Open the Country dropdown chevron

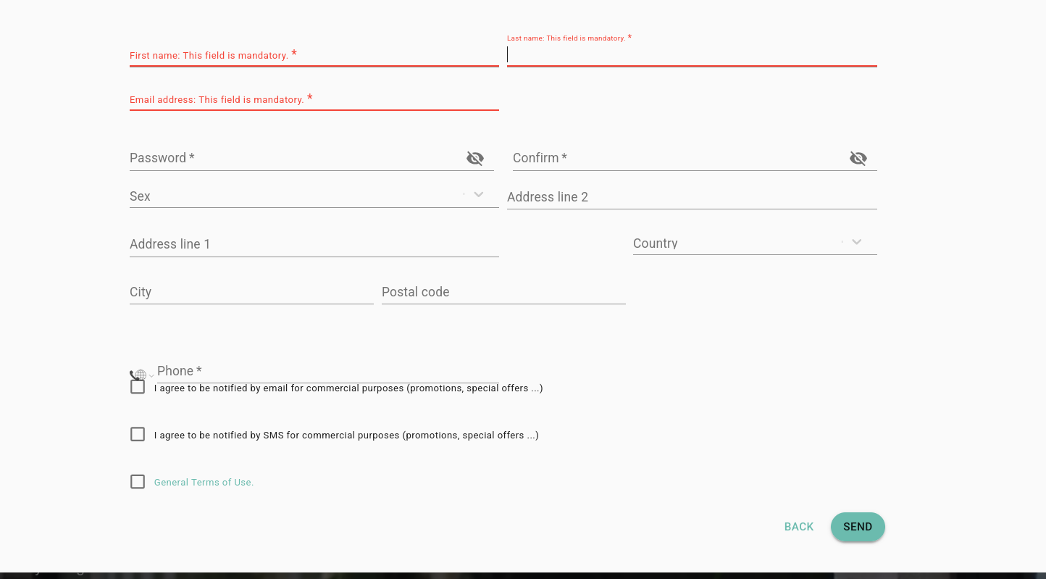[x=857, y=242]
